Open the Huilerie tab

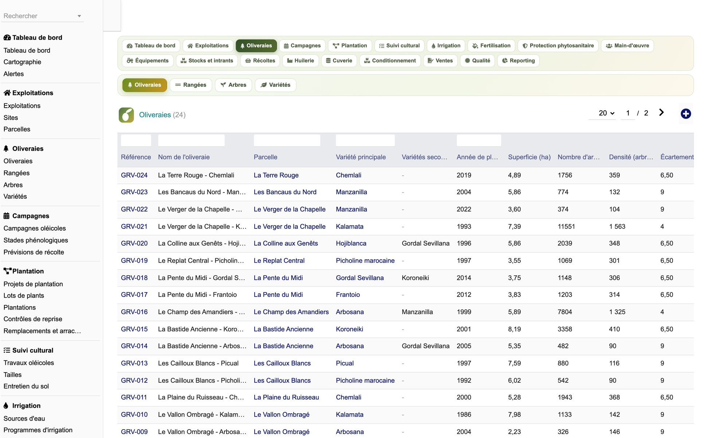pyautogui.click(x=301, y=60)
